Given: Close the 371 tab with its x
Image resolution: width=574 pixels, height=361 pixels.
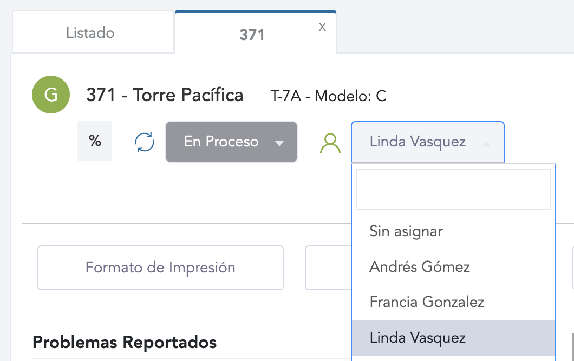Looking at the screenshot, I should 322,27.
